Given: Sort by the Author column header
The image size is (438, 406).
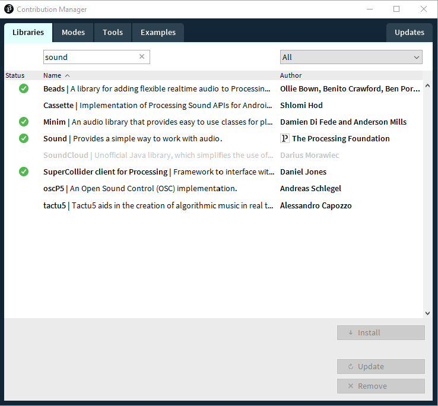Looking at the screenshot, I should [x=291, y=75].
